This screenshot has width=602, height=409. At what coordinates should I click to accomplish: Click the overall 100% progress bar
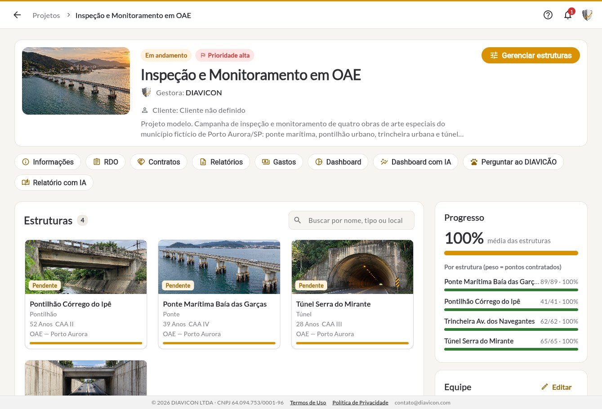point(511,253)
